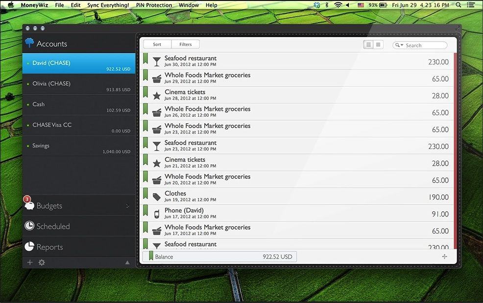Click the plus icon to add account

[x=30, y=262]
